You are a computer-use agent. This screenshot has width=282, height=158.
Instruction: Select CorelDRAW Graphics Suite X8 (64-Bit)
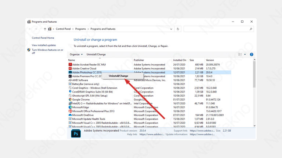(93, 92)
